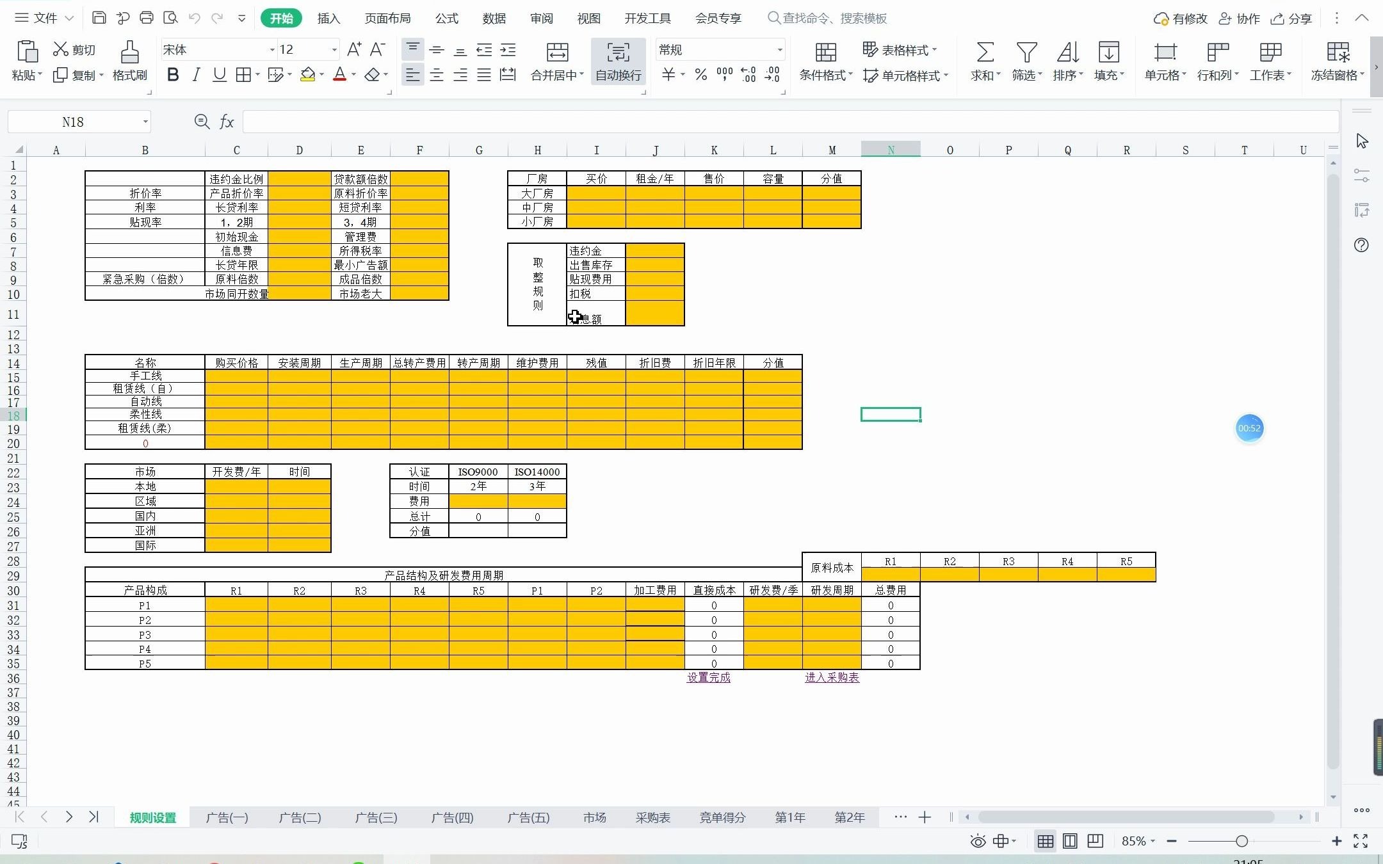Open the number format dropdown showing 常规
The height and width of the screenshot is (864, 1383).
[x=779, y=50]
